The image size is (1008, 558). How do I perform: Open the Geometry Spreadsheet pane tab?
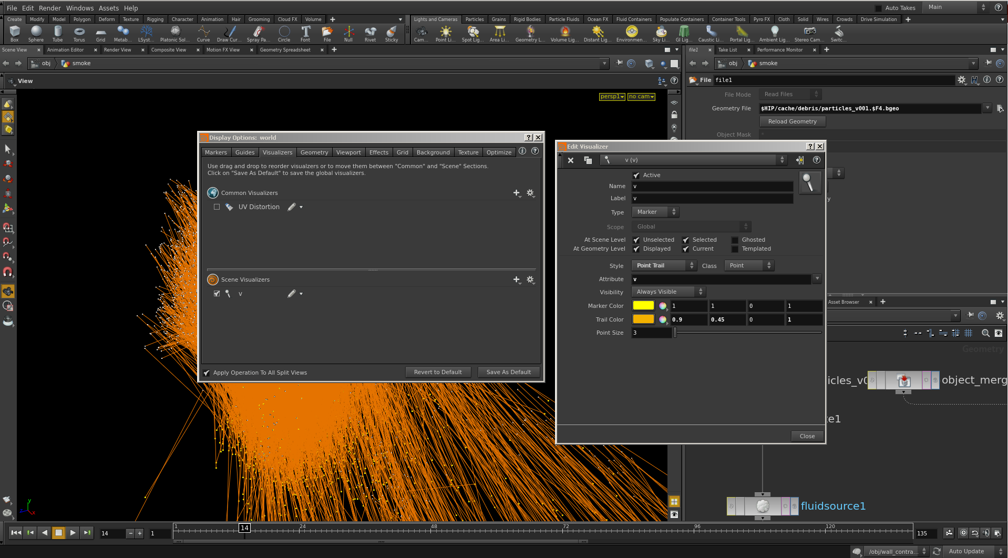[285, 50]
